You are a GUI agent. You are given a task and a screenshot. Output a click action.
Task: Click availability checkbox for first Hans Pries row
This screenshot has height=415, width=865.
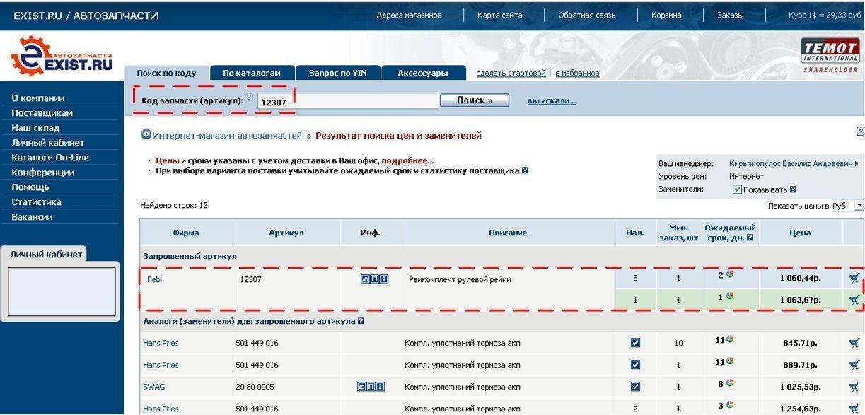[x=635, y=343]
